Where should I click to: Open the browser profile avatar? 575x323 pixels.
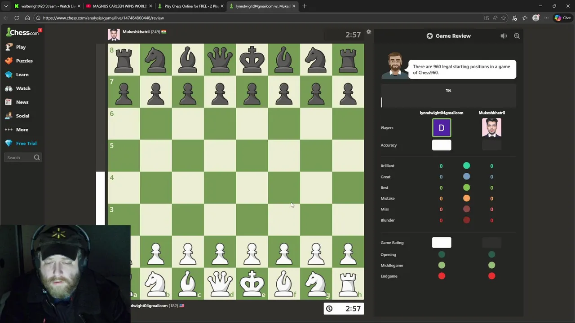[535, 18]
